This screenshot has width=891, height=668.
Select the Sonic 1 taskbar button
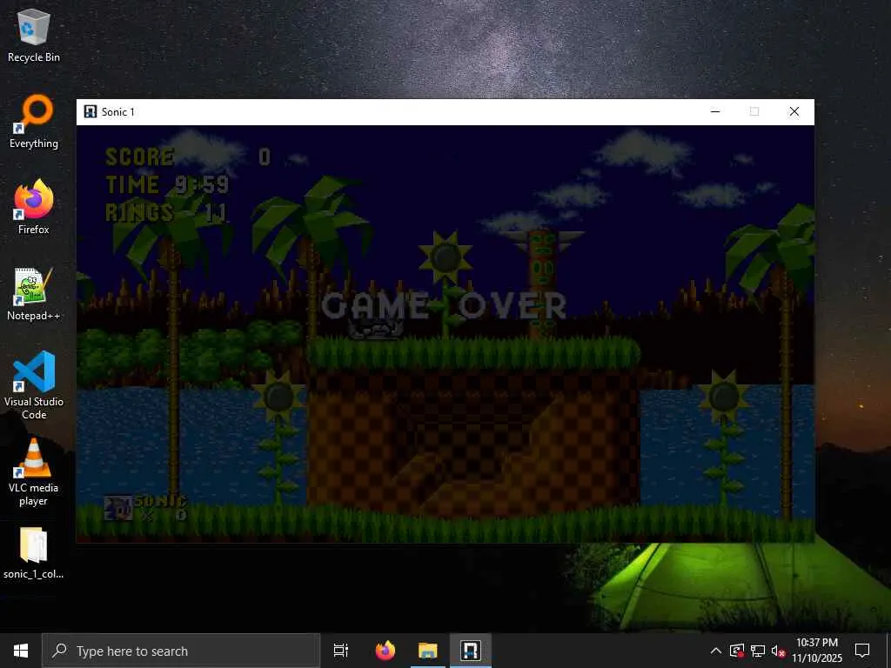pyautogui.click(x=471, y=651)
